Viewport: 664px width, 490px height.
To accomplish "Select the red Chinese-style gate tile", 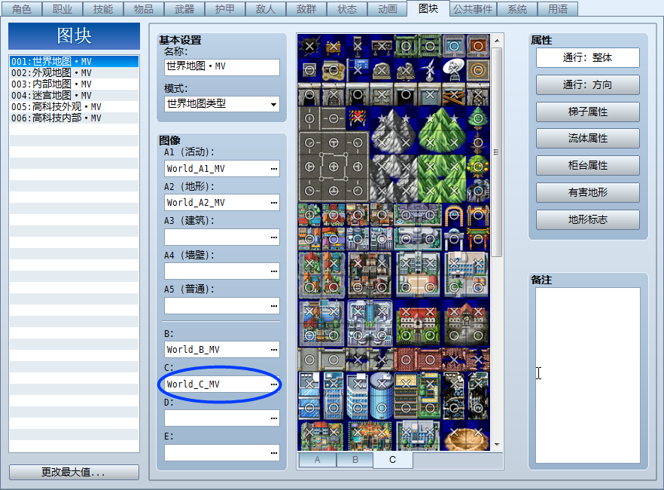I will point(477,239).
